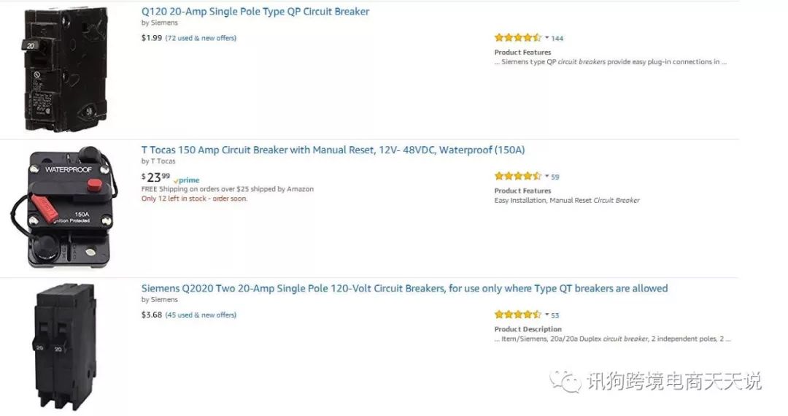Open Q120 20-Amp Single Pole title link

pyautogui.click(x=255, y=12)
